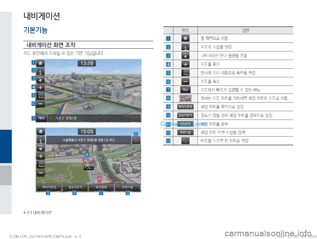This screenshot has height=239, width=317.
Task: Select the page title 내비게이션
Action: [x=42, y=16]
